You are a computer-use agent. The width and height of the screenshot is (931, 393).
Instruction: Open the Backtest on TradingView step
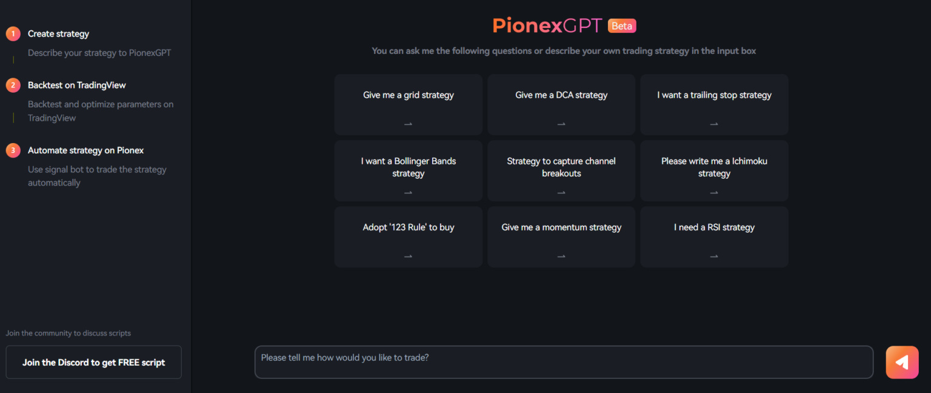click(x=77, y=86)
